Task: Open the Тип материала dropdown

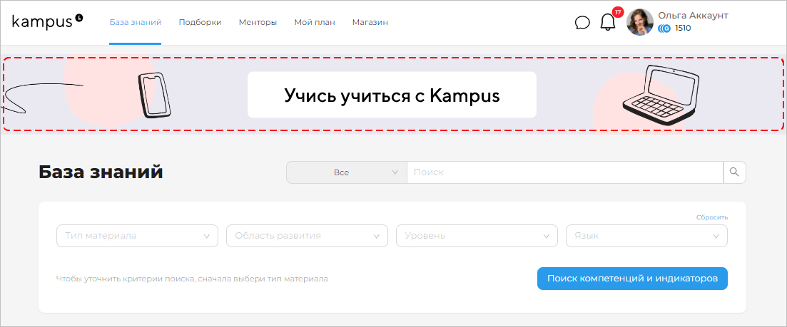Action: point(138,236)
